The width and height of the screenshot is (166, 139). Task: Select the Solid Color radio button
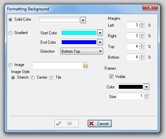pos(10,20)
